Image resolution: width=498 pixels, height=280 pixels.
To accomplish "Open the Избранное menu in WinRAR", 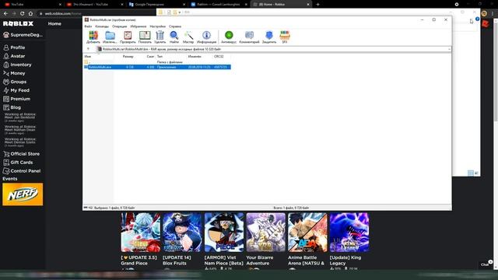I will pos(139,26).
